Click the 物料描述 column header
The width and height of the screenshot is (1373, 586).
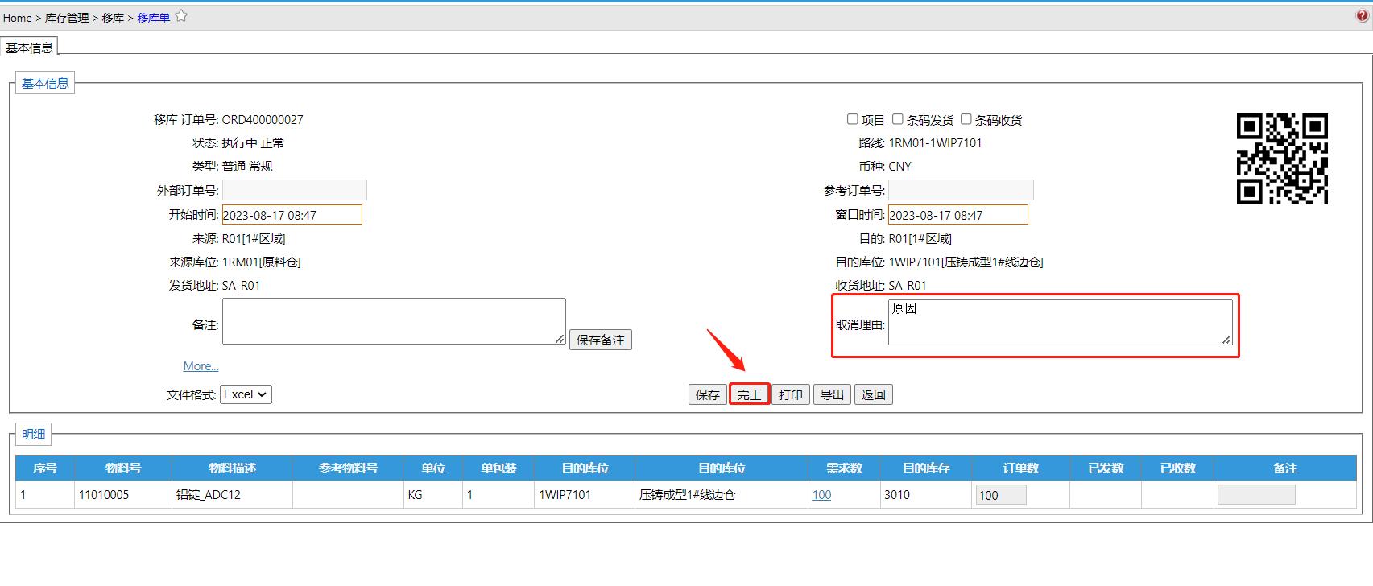tap(232, 468)
